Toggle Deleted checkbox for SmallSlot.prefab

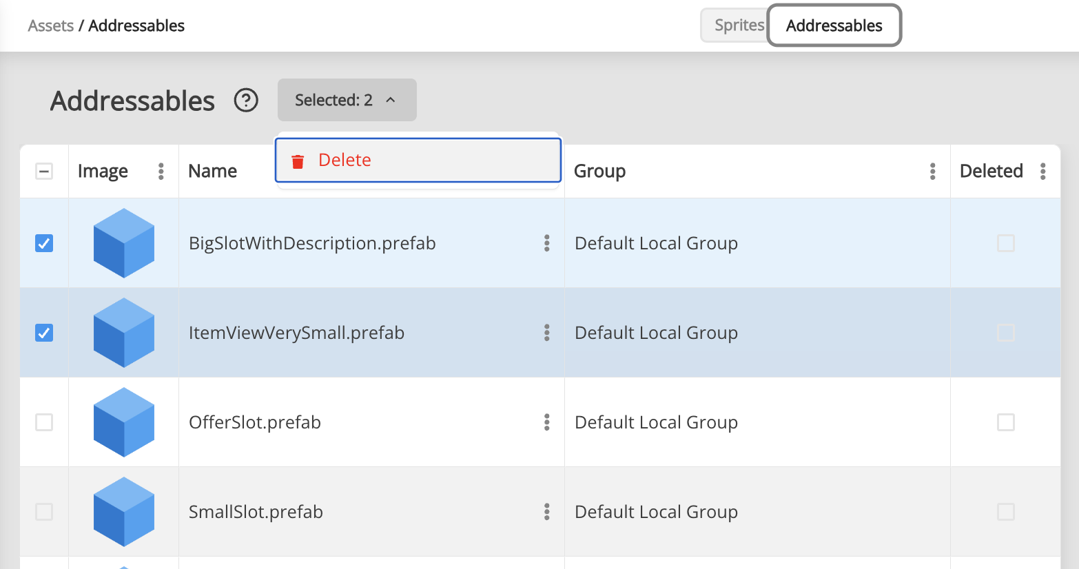[x=1006, y=512]
